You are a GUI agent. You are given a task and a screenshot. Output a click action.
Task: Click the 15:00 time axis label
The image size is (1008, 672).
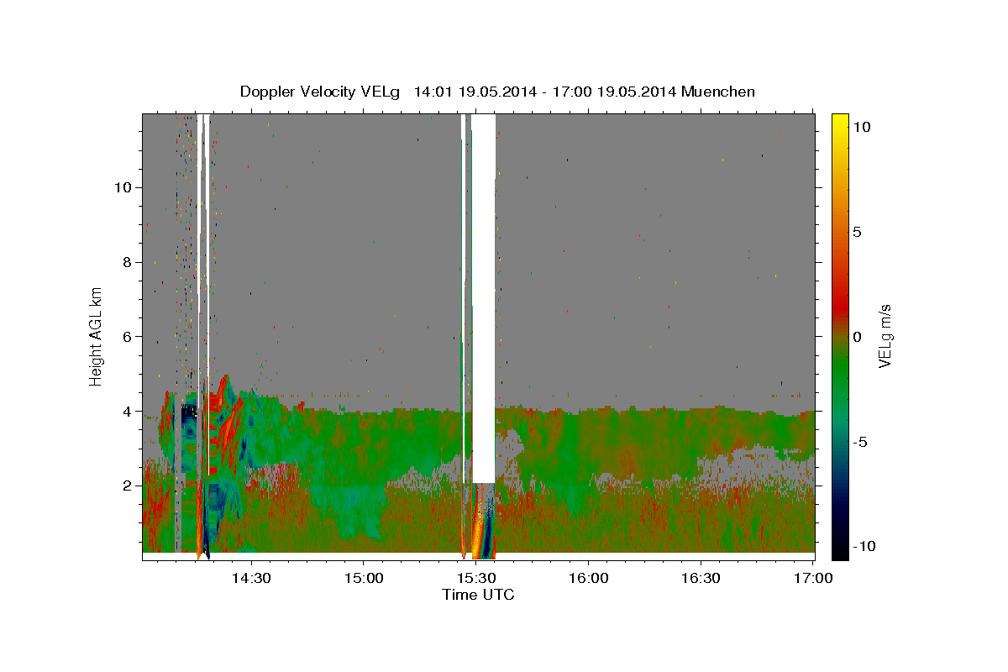364,579
